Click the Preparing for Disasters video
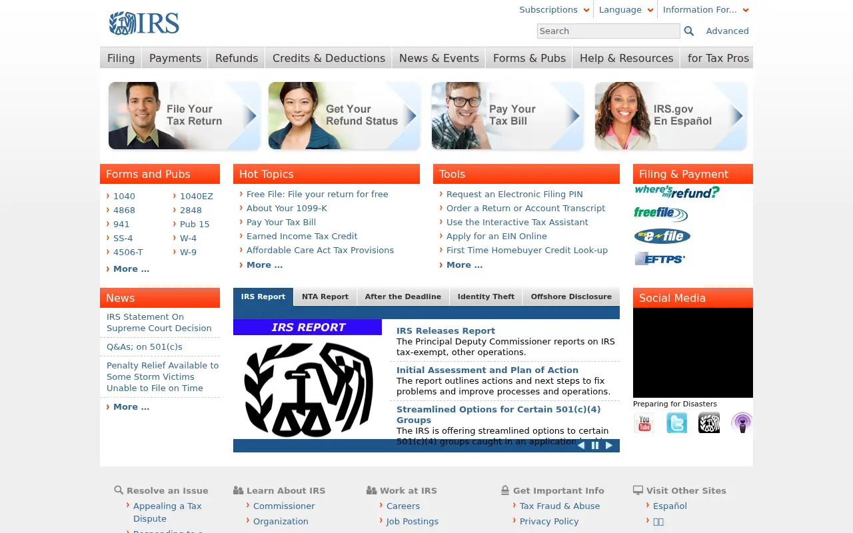 click(x=693, y=352)
